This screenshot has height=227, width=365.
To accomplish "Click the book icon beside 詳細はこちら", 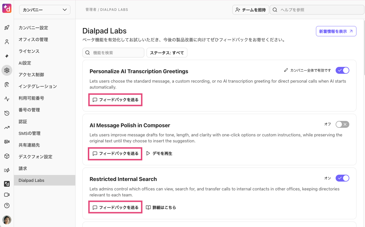I will tap(148, 208).
